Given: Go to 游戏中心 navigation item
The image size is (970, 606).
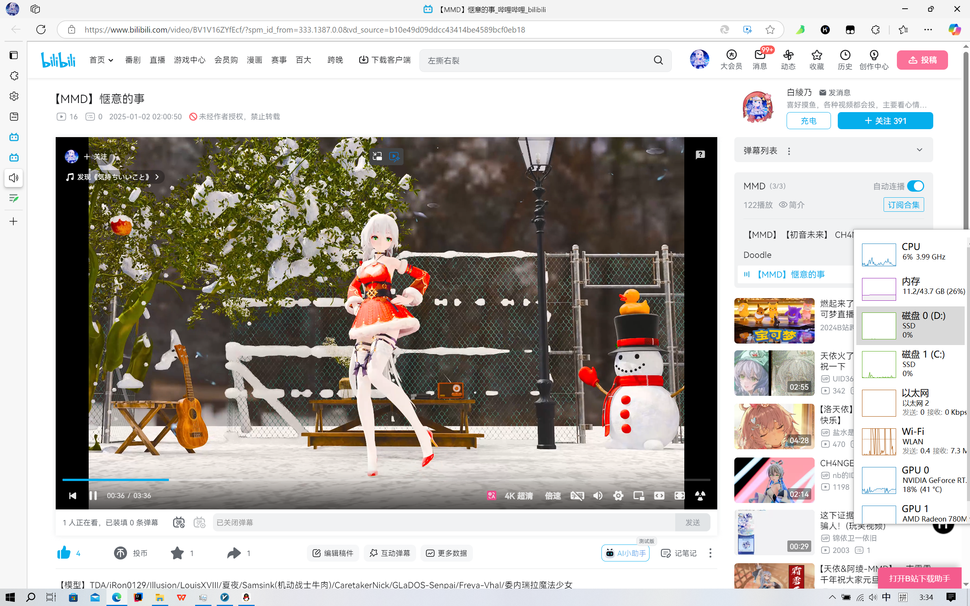Looking at the screenshot, I should click(189, 60).
